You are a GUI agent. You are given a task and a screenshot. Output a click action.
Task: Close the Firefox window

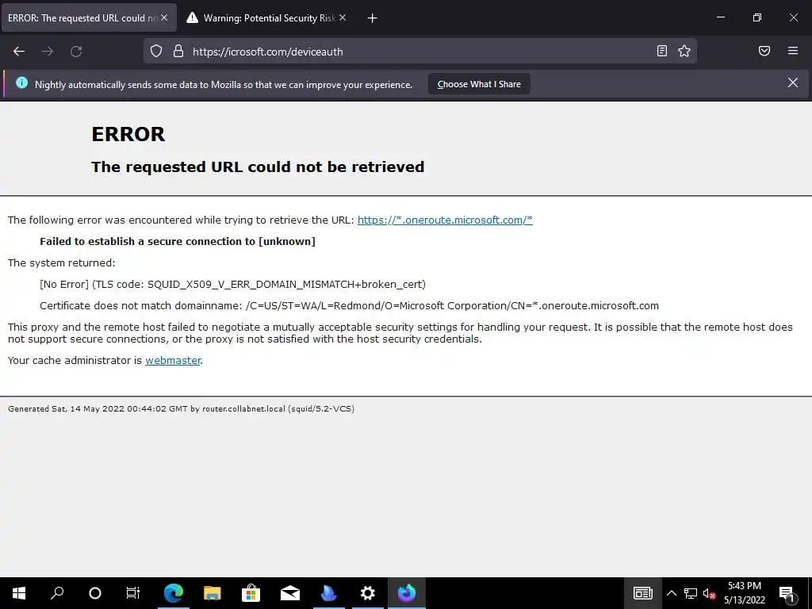793,17
